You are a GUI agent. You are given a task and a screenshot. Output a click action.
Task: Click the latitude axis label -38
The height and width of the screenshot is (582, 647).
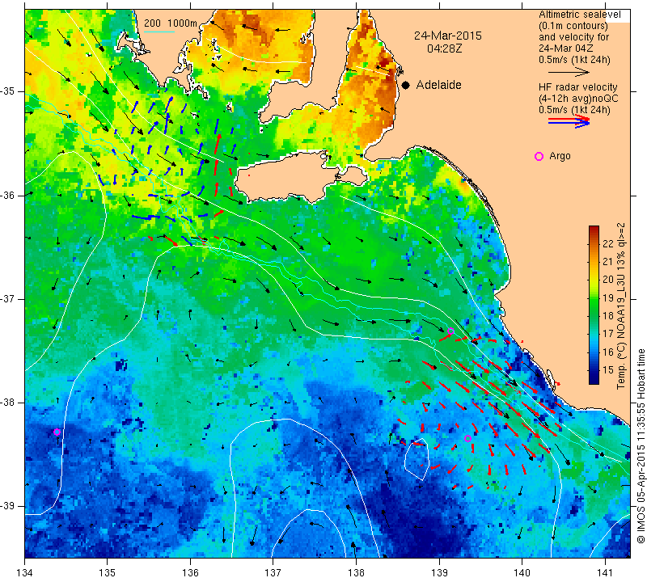pyautogui.click(x=8, y=402)
